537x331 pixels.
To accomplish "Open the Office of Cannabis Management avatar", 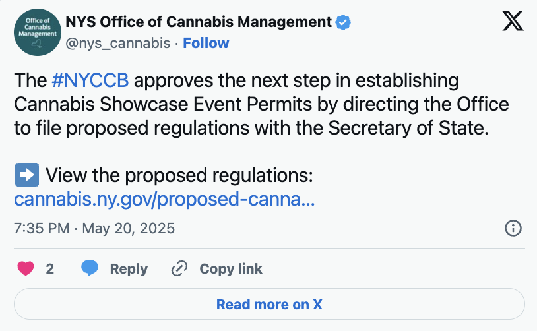I will click(x=36, y=33).
